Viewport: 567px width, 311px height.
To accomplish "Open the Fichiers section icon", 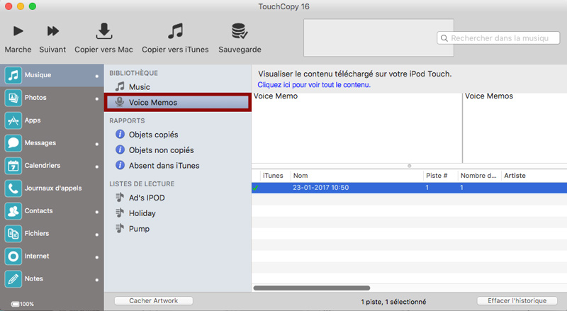I will click(13, 234).
